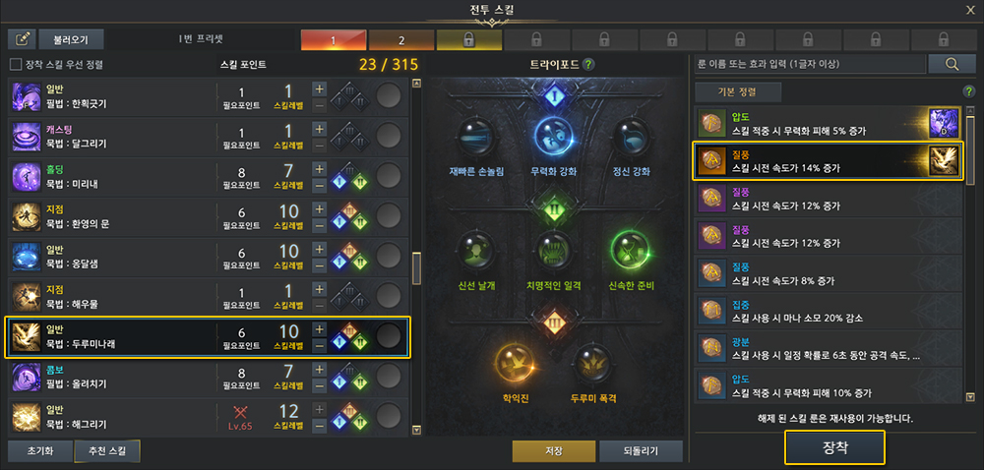Open the 기본 정렬 sort dropdown

tap(738, 91)
